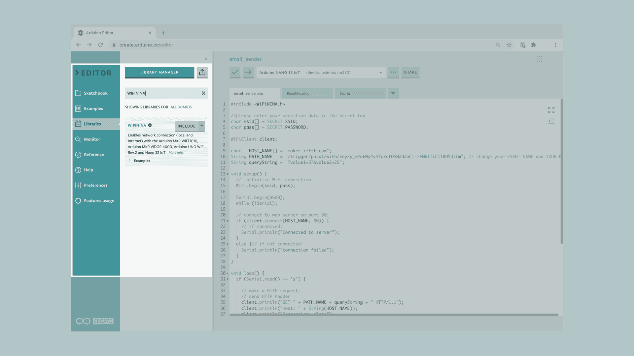This screenshot has width=634, height=356.
Task: Toggle fullscreen editor expand icon
Action: [x=551, y=110]
